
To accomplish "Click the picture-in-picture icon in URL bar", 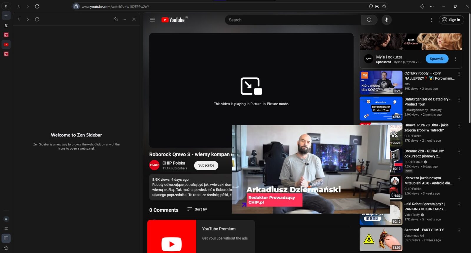I will click(x=377, y=6).
